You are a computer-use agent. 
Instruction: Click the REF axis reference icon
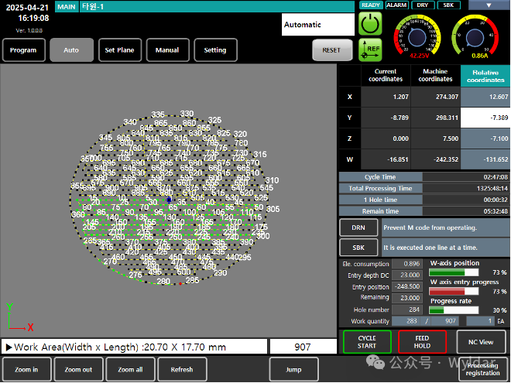pyautogui.click(x=370, y=50)
